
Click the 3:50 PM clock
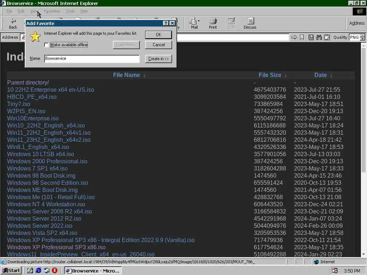coord(352,271)
